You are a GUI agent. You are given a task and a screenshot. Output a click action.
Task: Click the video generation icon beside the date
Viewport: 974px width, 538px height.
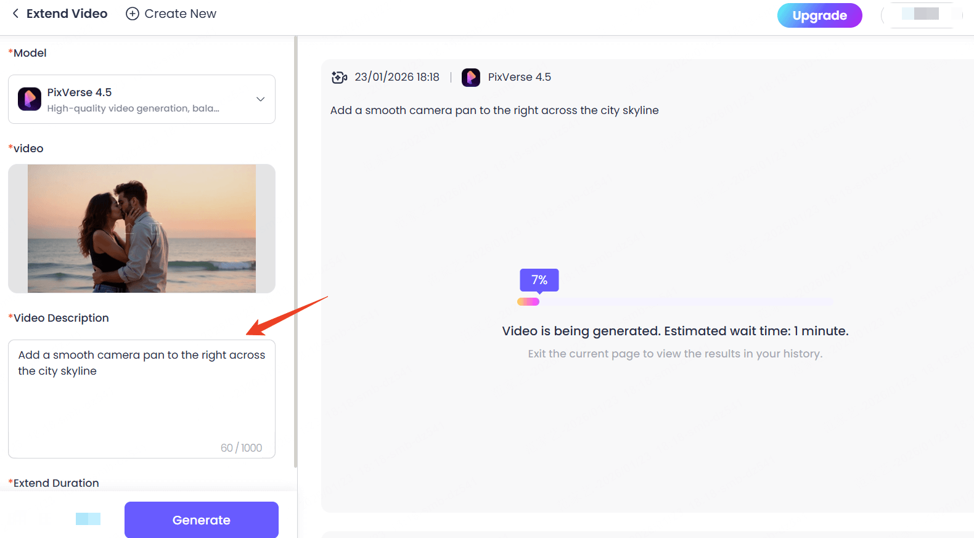point(339,77)
